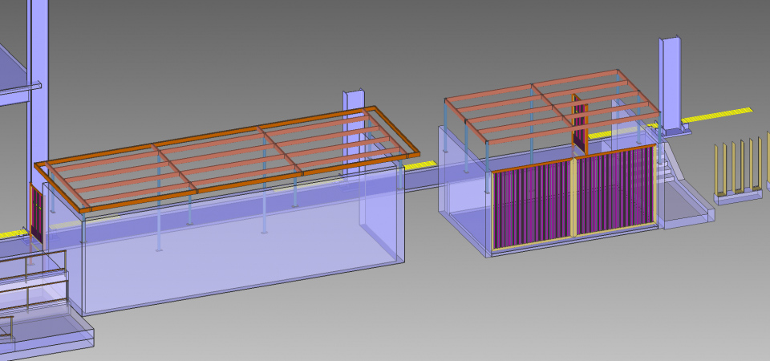Select the right magenta screen panel on the small tank
The width and height of the screenshot is (770, 361).
614,193
